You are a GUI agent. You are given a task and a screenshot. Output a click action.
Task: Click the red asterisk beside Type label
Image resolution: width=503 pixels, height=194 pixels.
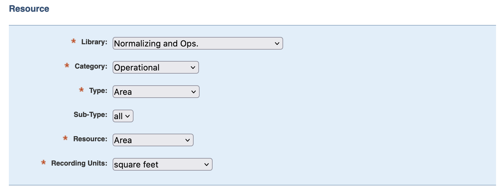[81, 90]
